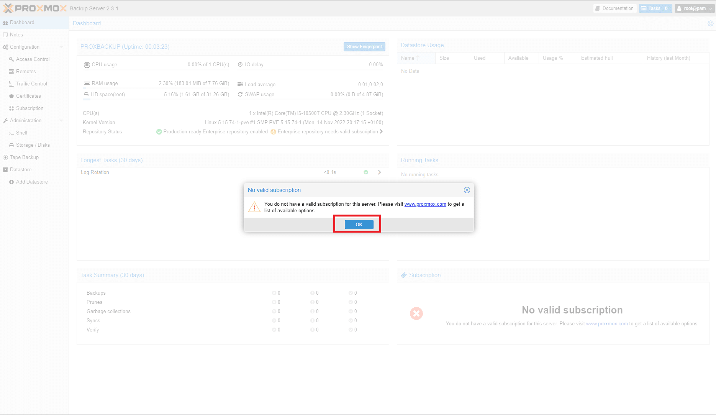716x415 pixels.
Task: Click the Dashboard gauge icon in sidebar
Action: [5, 23]
